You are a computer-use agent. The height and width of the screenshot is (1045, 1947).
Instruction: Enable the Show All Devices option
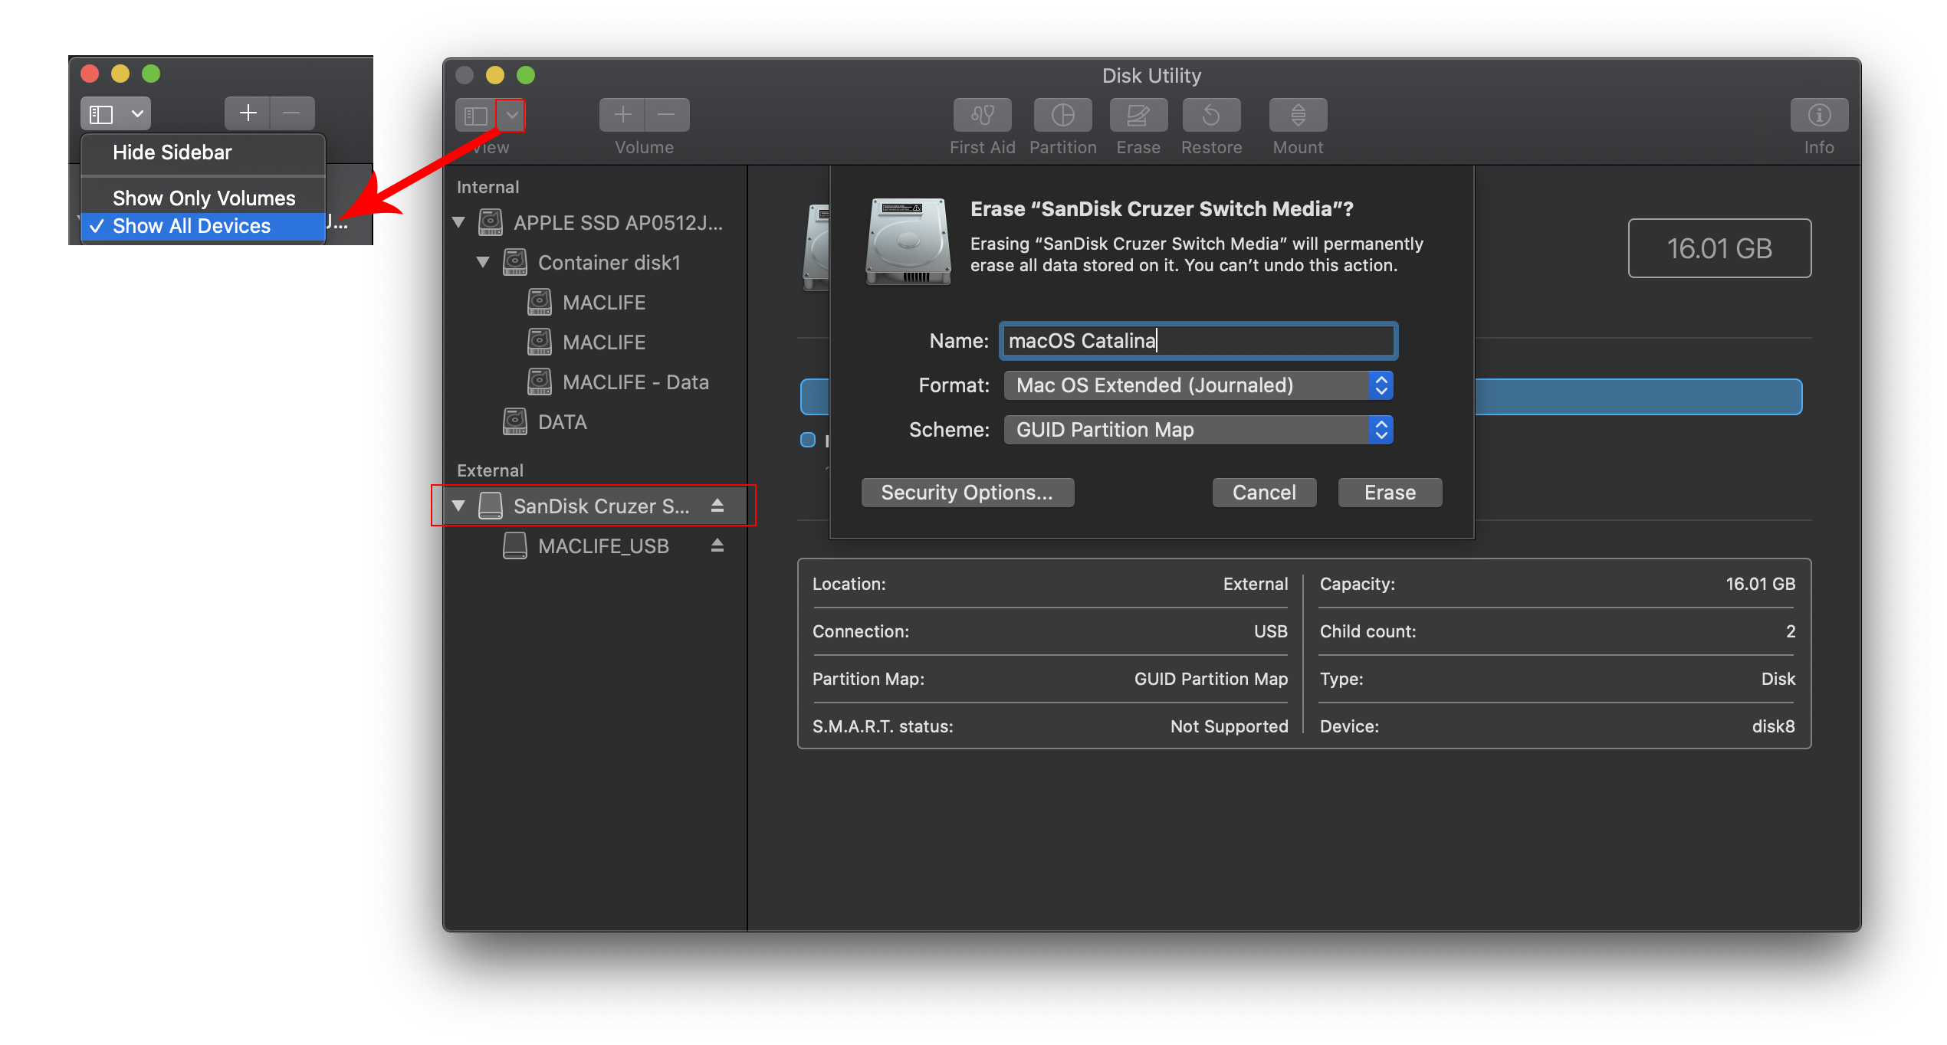point(191,225)
